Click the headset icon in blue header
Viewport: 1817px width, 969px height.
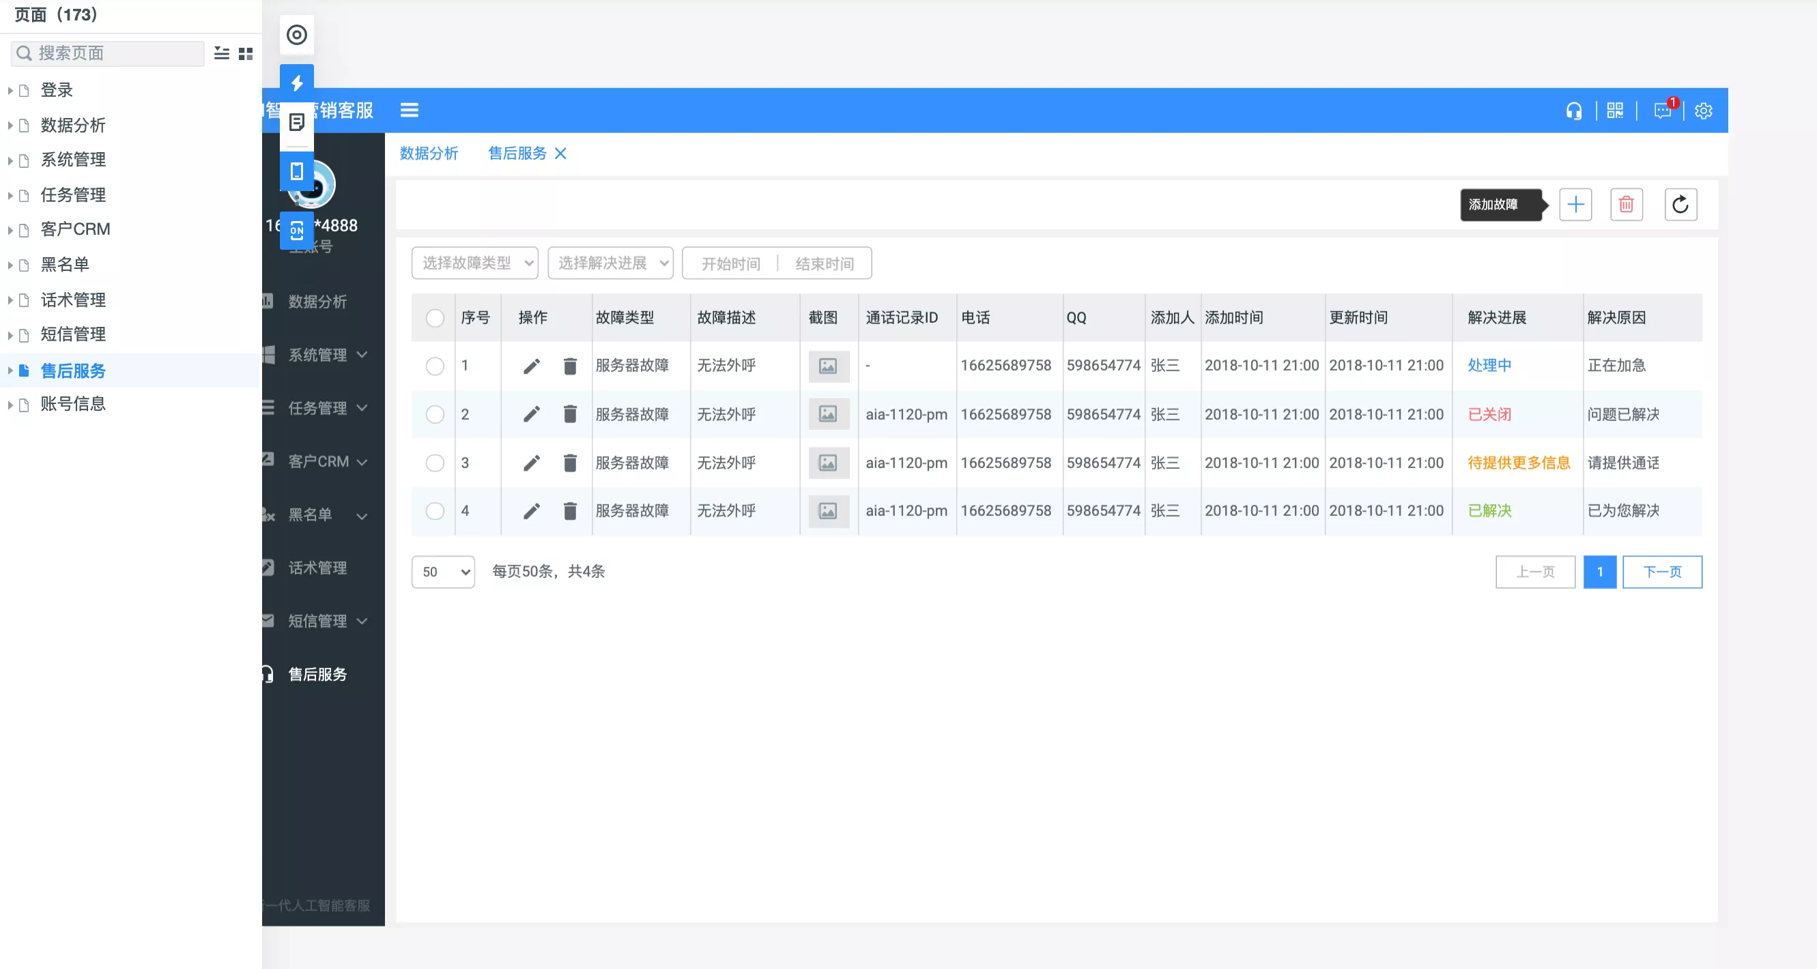[x=1573, y=111]
